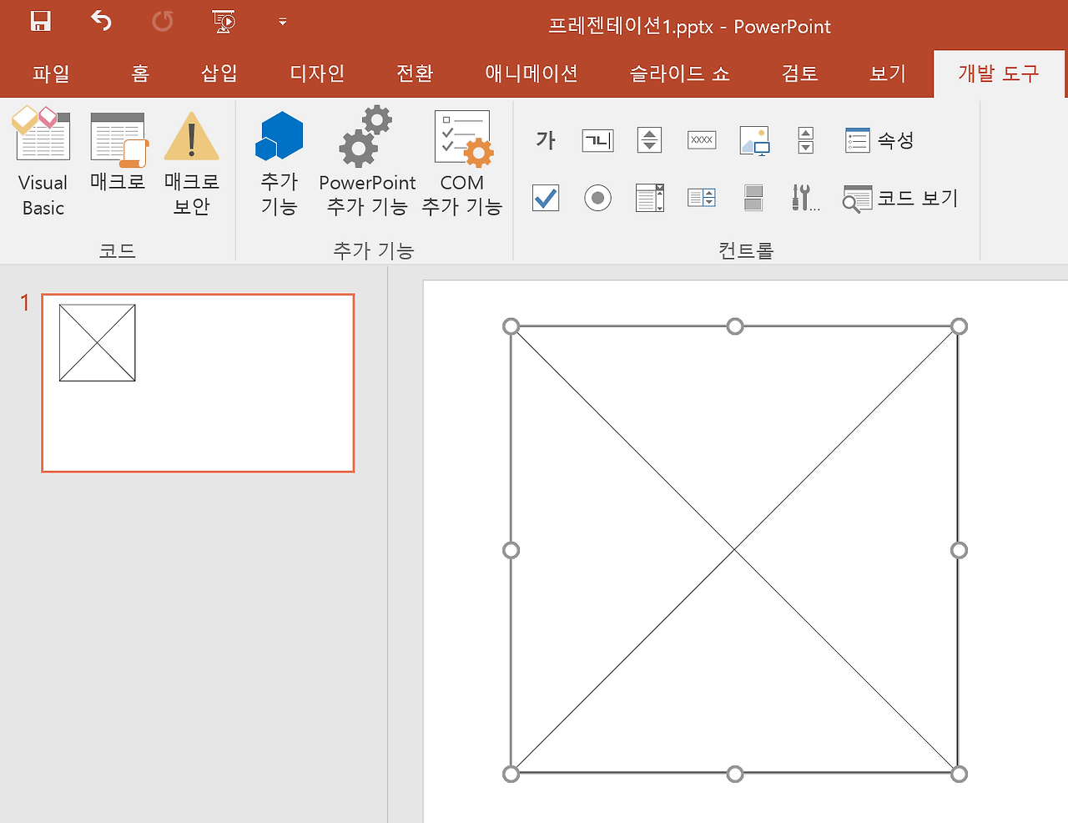
Task: Insert a Check Box control
Action: [546, 198]
